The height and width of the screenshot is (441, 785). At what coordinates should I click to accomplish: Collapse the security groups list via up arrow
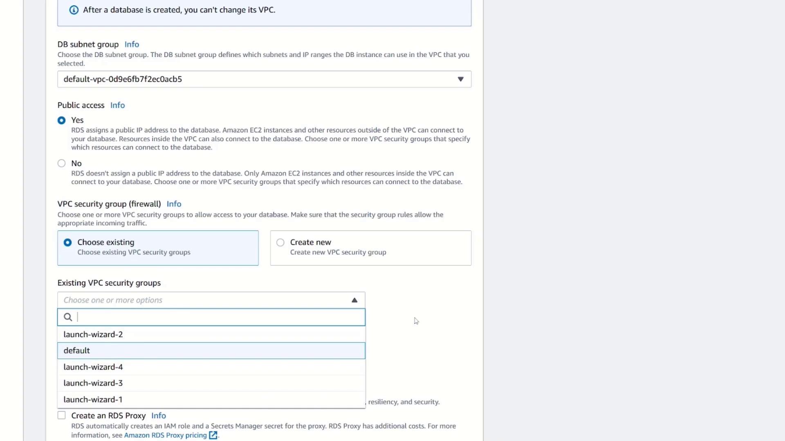point(354,300)
